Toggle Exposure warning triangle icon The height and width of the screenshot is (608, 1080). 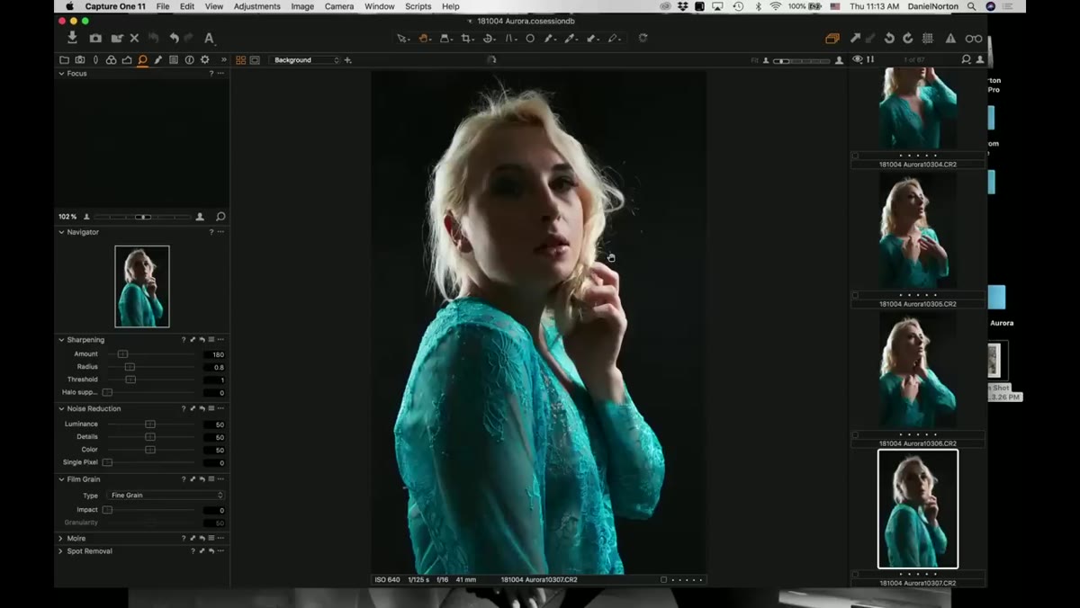pyautogui.click(x=950, y=38)
